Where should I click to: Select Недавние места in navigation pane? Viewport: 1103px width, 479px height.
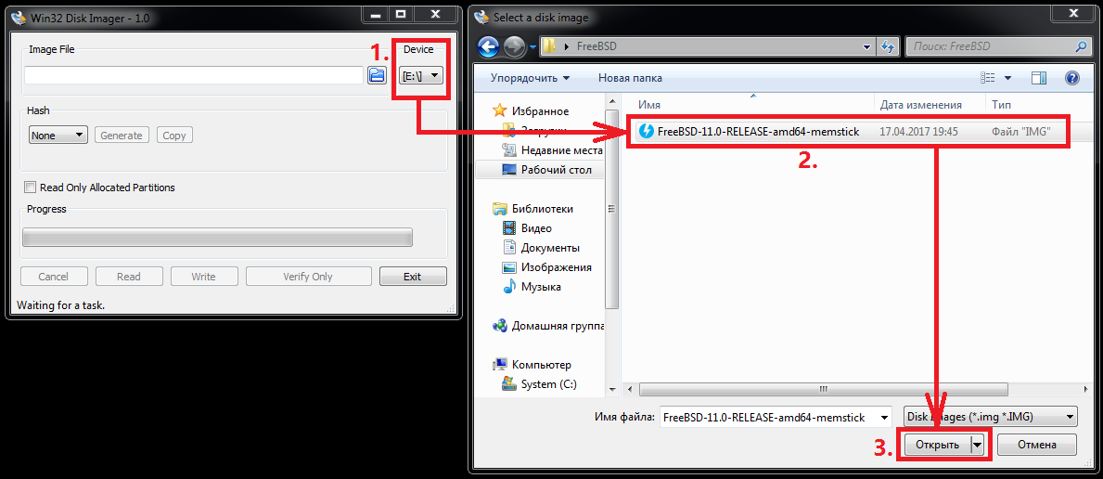[x=561, y=150]
